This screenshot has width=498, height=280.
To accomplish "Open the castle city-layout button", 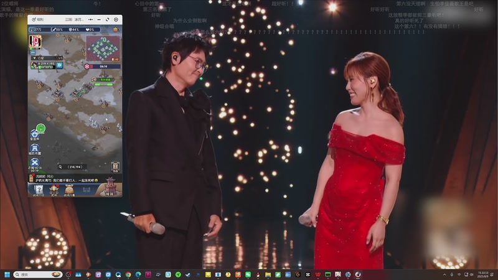I will (x=35, y=149).
